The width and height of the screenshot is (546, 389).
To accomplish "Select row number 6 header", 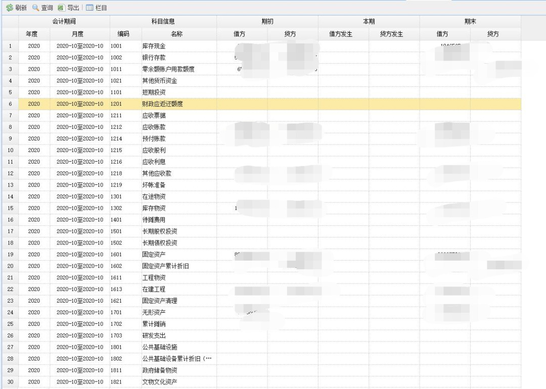I will tap(10, 104).
